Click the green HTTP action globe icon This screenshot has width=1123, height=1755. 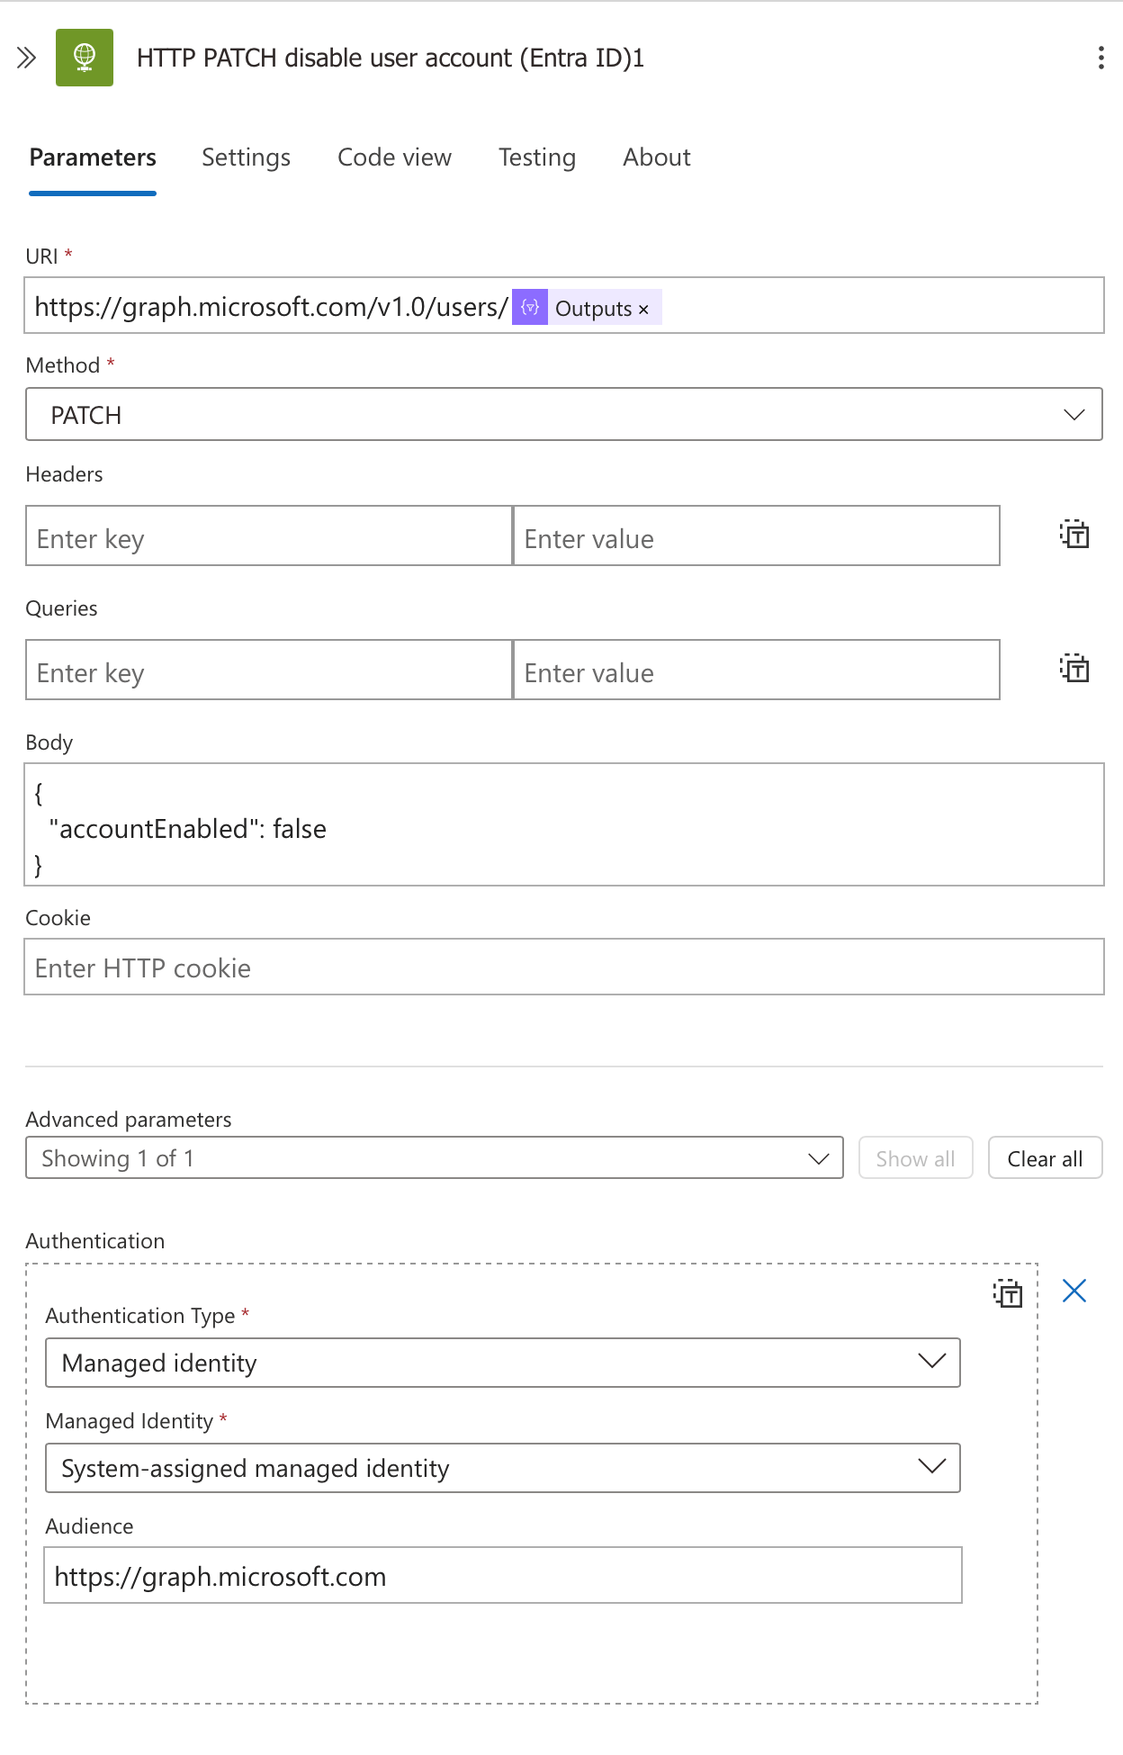85,58
